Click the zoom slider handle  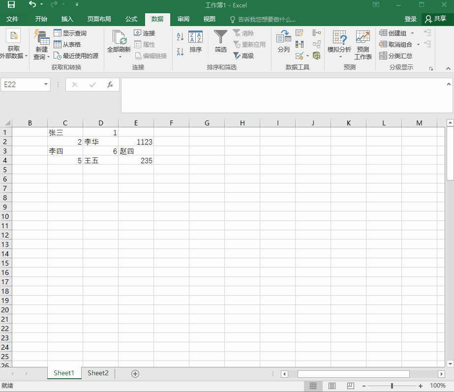392,386
